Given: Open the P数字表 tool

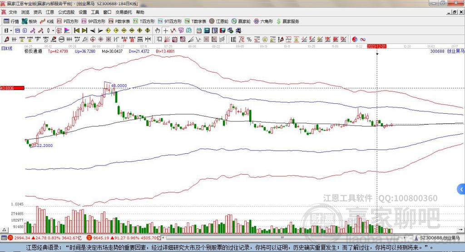Looking at the screenshot, I should tap(119, 21).
